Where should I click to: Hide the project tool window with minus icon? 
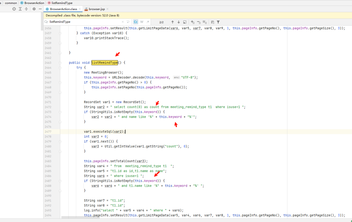40,9
